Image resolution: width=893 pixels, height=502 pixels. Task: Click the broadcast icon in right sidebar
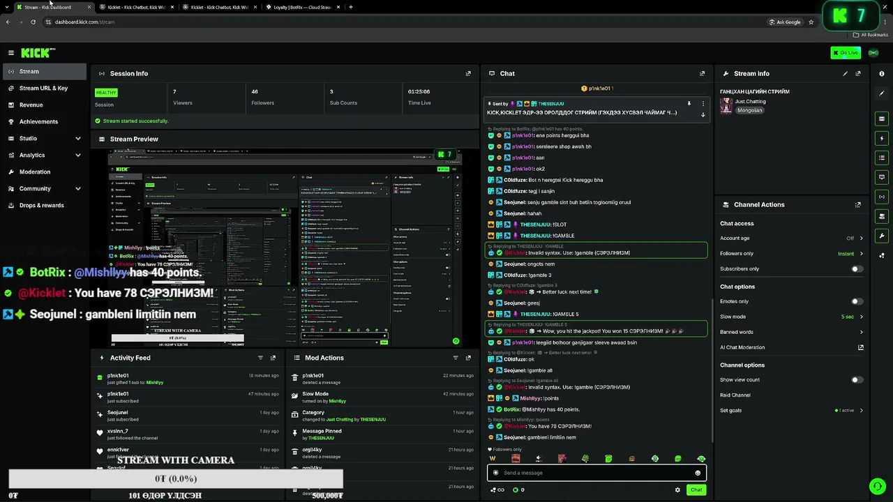click(x=882, y=197)
